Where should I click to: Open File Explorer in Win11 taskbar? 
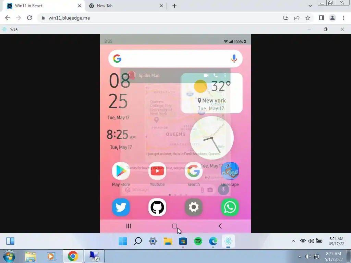click(x=168, y=241)
